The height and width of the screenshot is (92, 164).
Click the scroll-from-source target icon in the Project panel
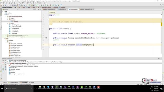[34, 9]
